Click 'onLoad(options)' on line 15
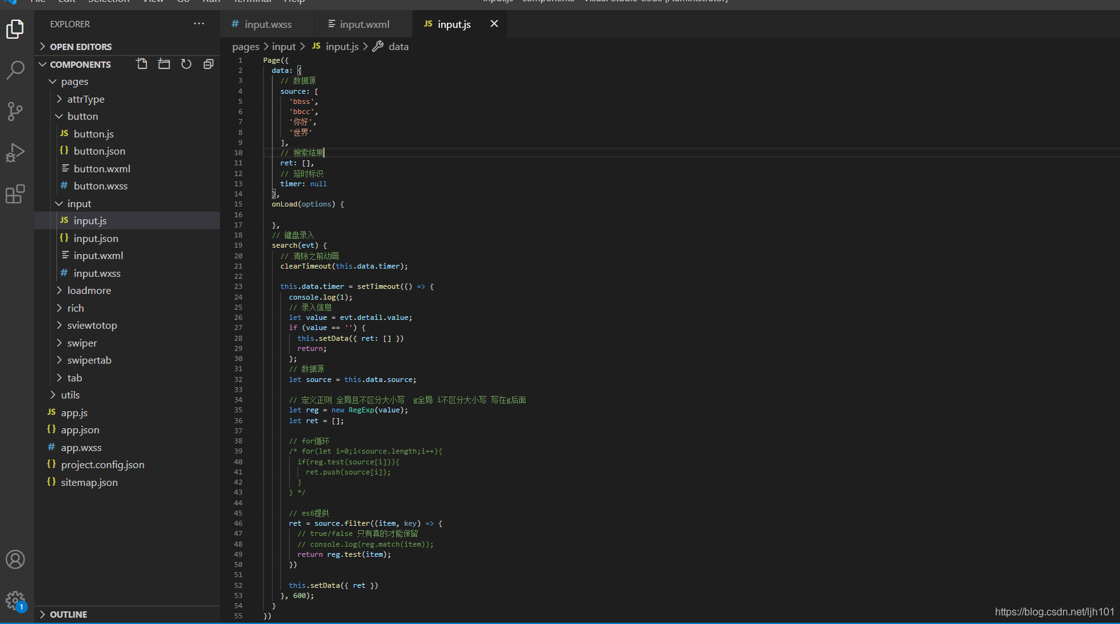This screenshot has width=1120, height=624. point(304,204)
